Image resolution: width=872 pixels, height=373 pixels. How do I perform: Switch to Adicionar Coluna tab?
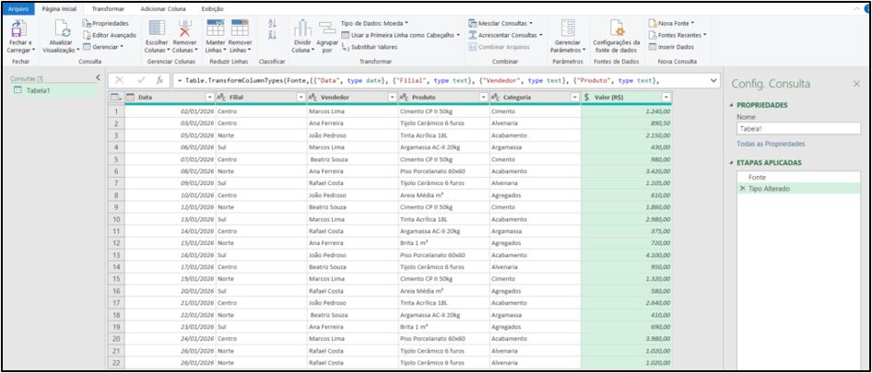pos(162,9)
